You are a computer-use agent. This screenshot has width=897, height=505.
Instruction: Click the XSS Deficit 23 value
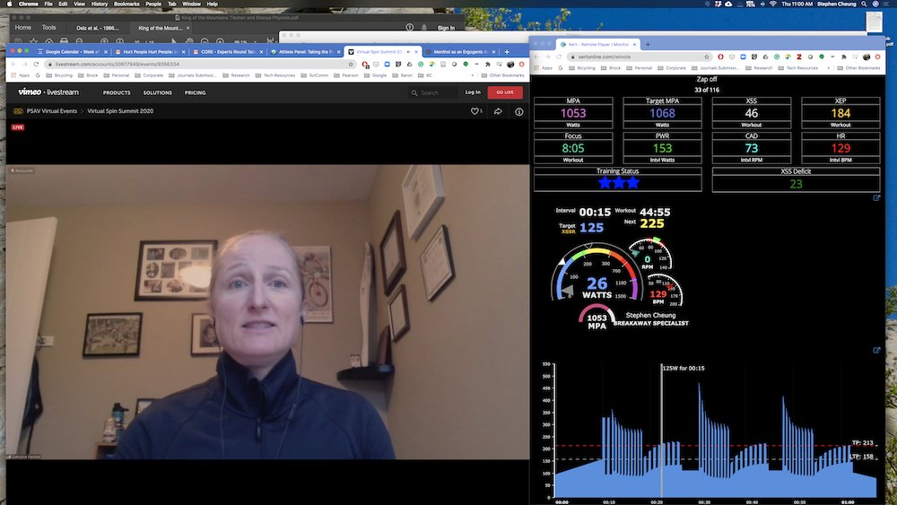click(796, 184)
